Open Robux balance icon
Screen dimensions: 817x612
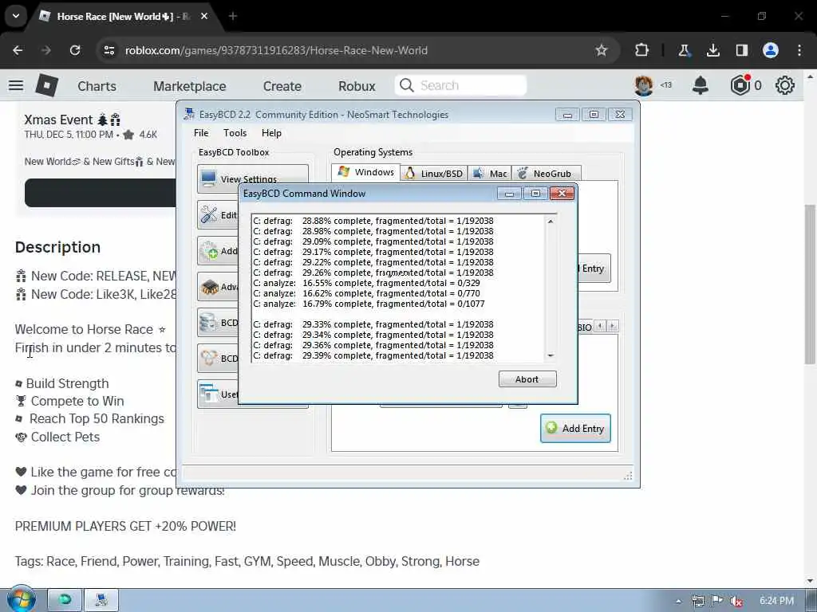[740, 84]
